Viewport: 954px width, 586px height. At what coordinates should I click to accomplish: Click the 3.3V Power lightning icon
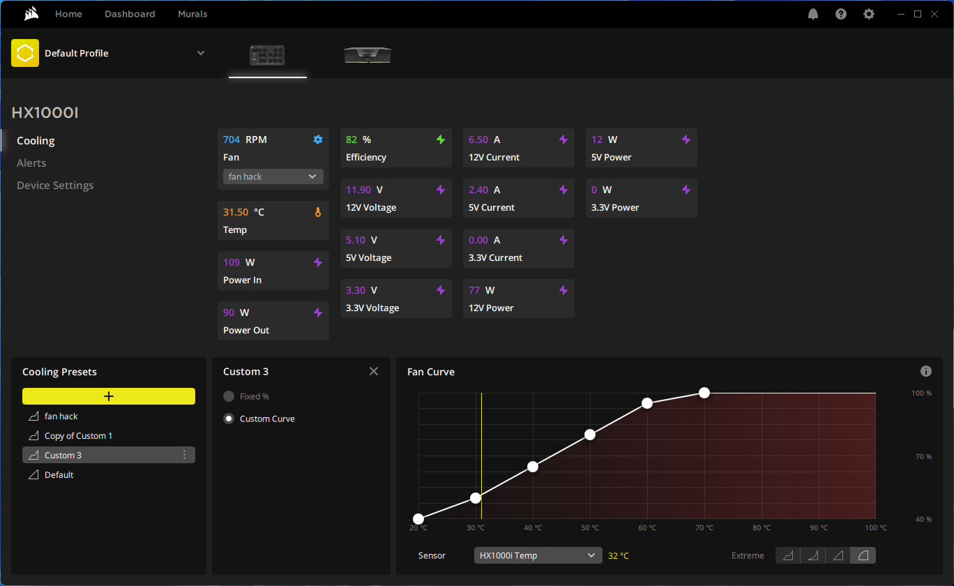point(686,190)
